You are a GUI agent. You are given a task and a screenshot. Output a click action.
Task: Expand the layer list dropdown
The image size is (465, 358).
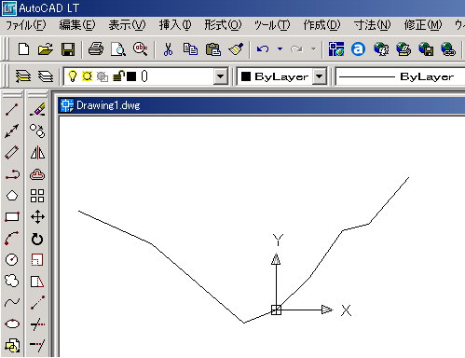point(220,76)
